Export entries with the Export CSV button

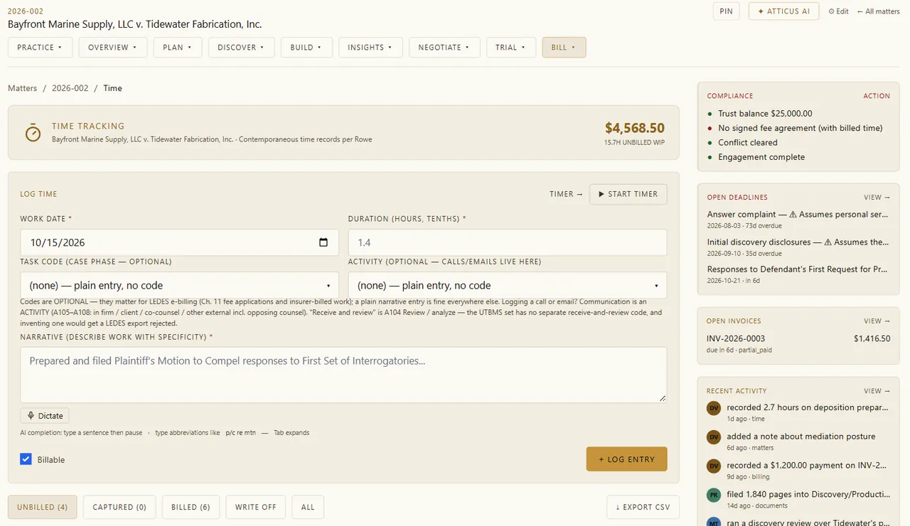(x=643, y=508)
